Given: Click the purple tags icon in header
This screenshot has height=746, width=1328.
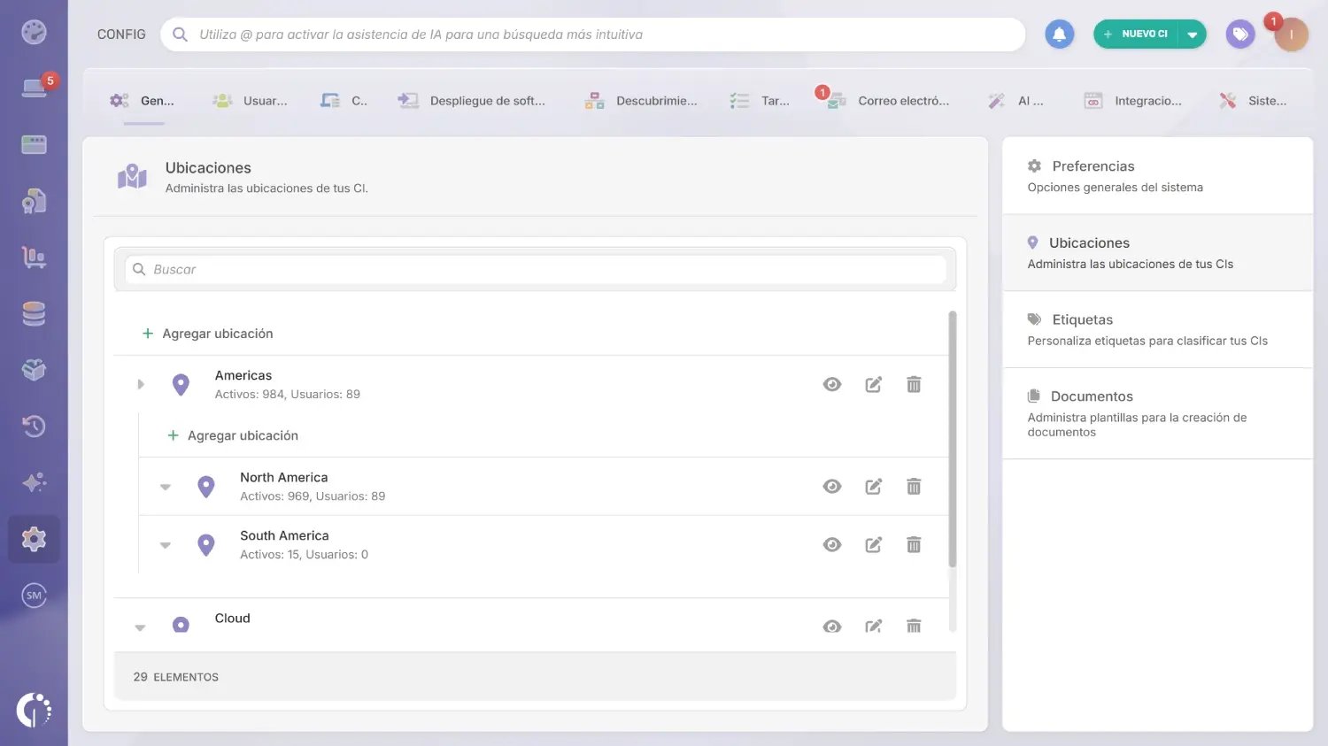Looking at the screenshot, I should [1240, 35].
